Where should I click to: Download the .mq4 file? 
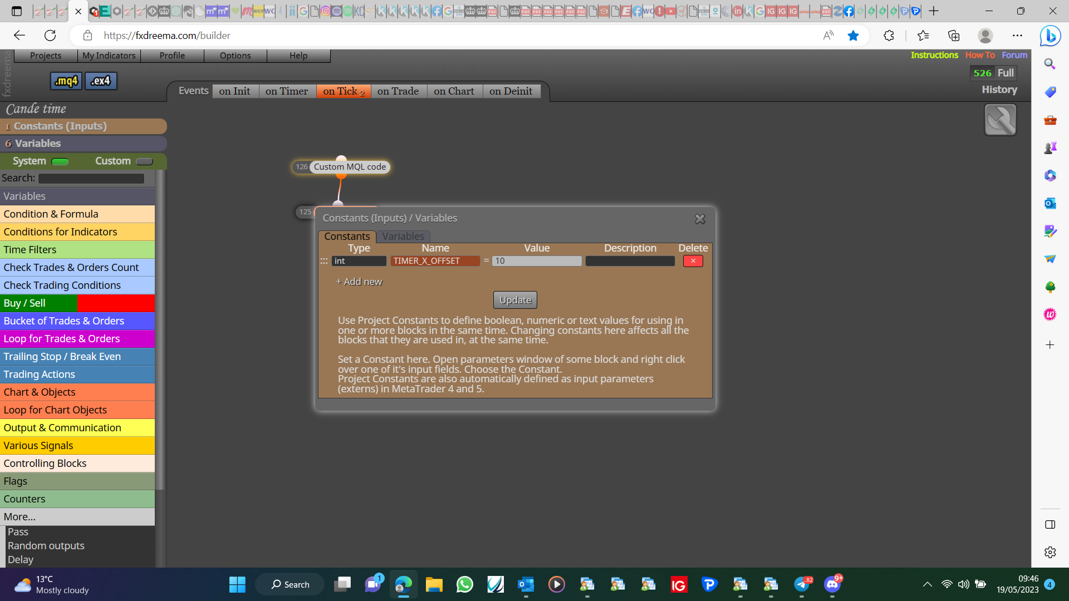point(66,81)
